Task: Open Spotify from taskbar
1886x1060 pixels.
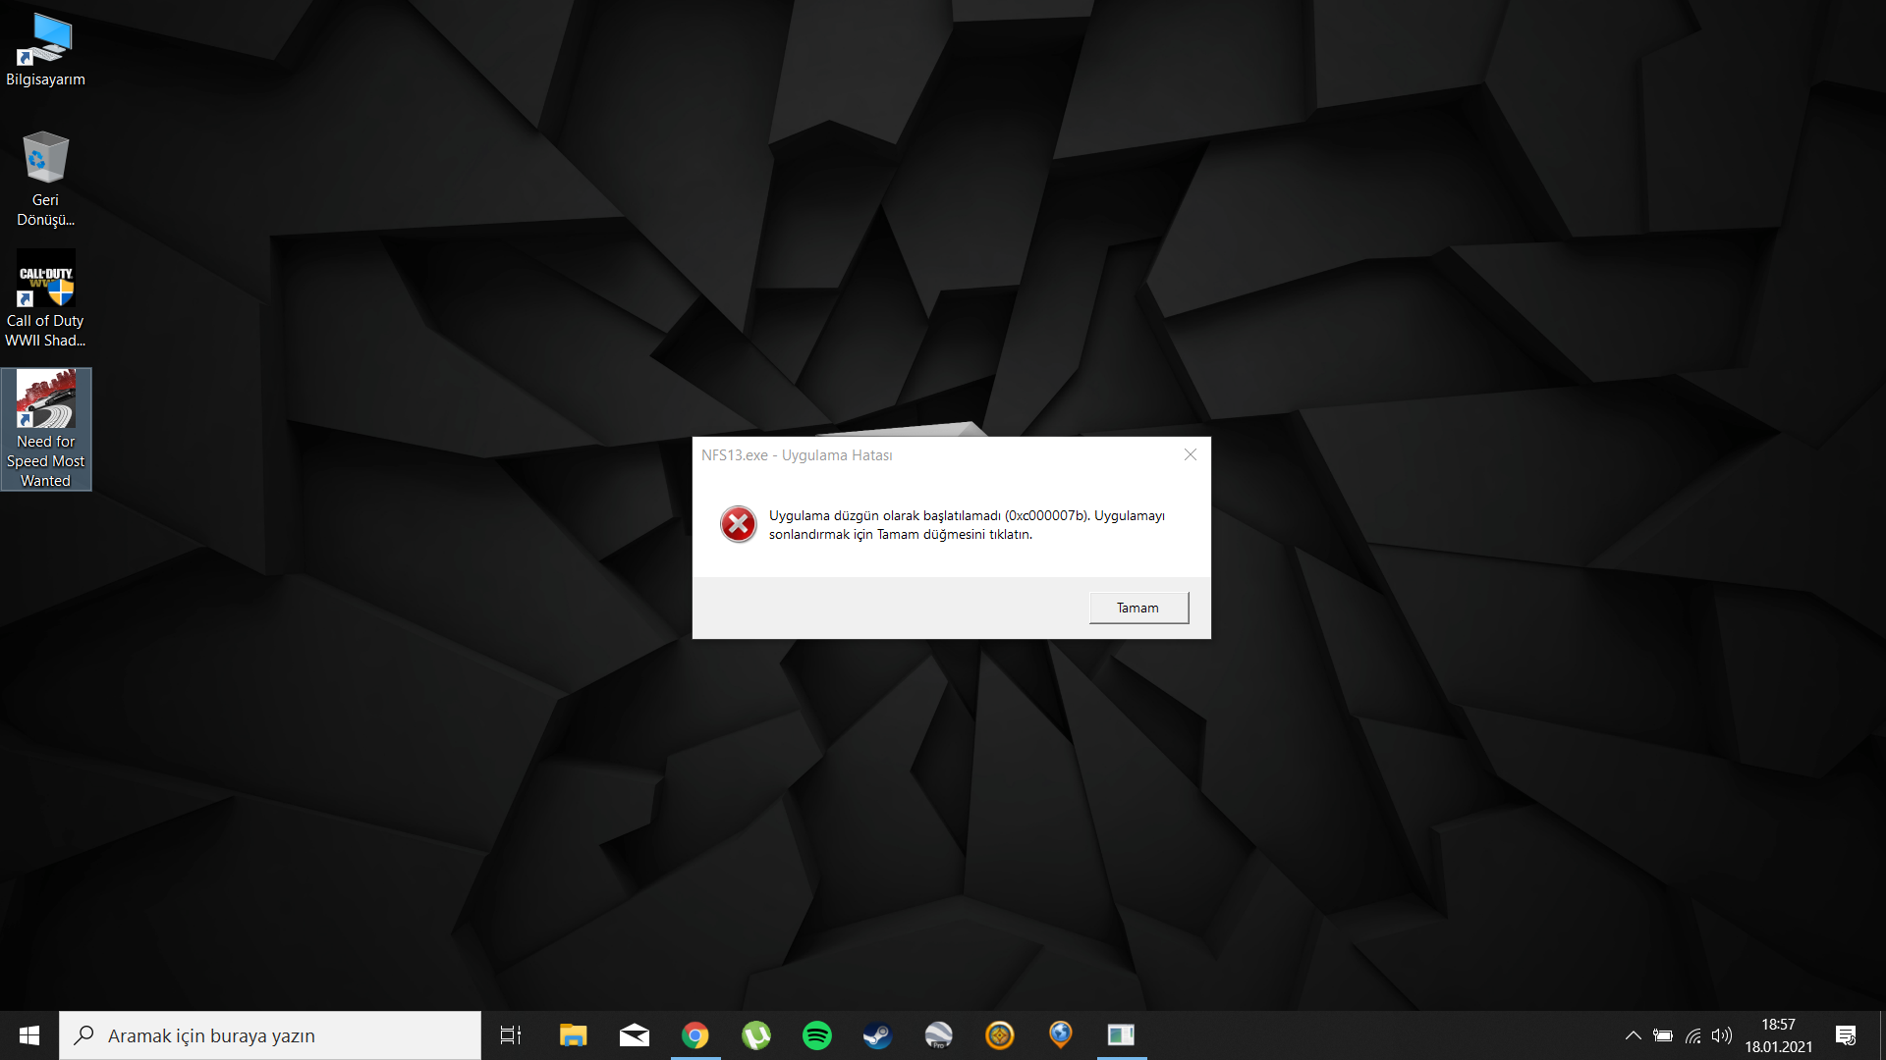Action: [x=817, y=1035]
